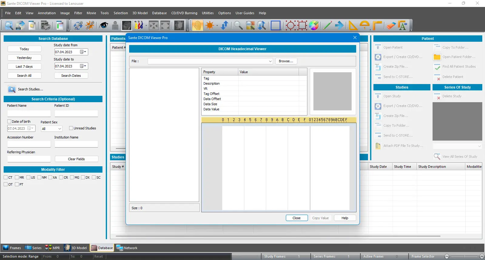Select the square region selection tool
Screen dimensions: 485x260
point(302,25)
